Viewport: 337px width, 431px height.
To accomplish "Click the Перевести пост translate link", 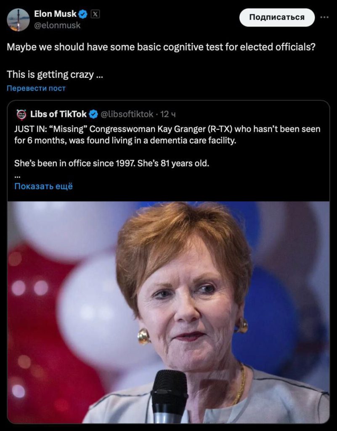I will (36, 88).
